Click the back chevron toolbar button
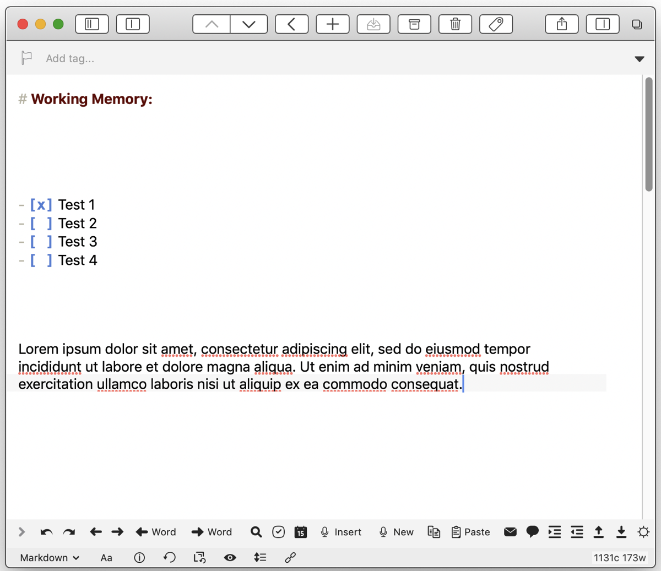Image resolution: width=661 pixels, height=571 pixels. tap(291, 24)
